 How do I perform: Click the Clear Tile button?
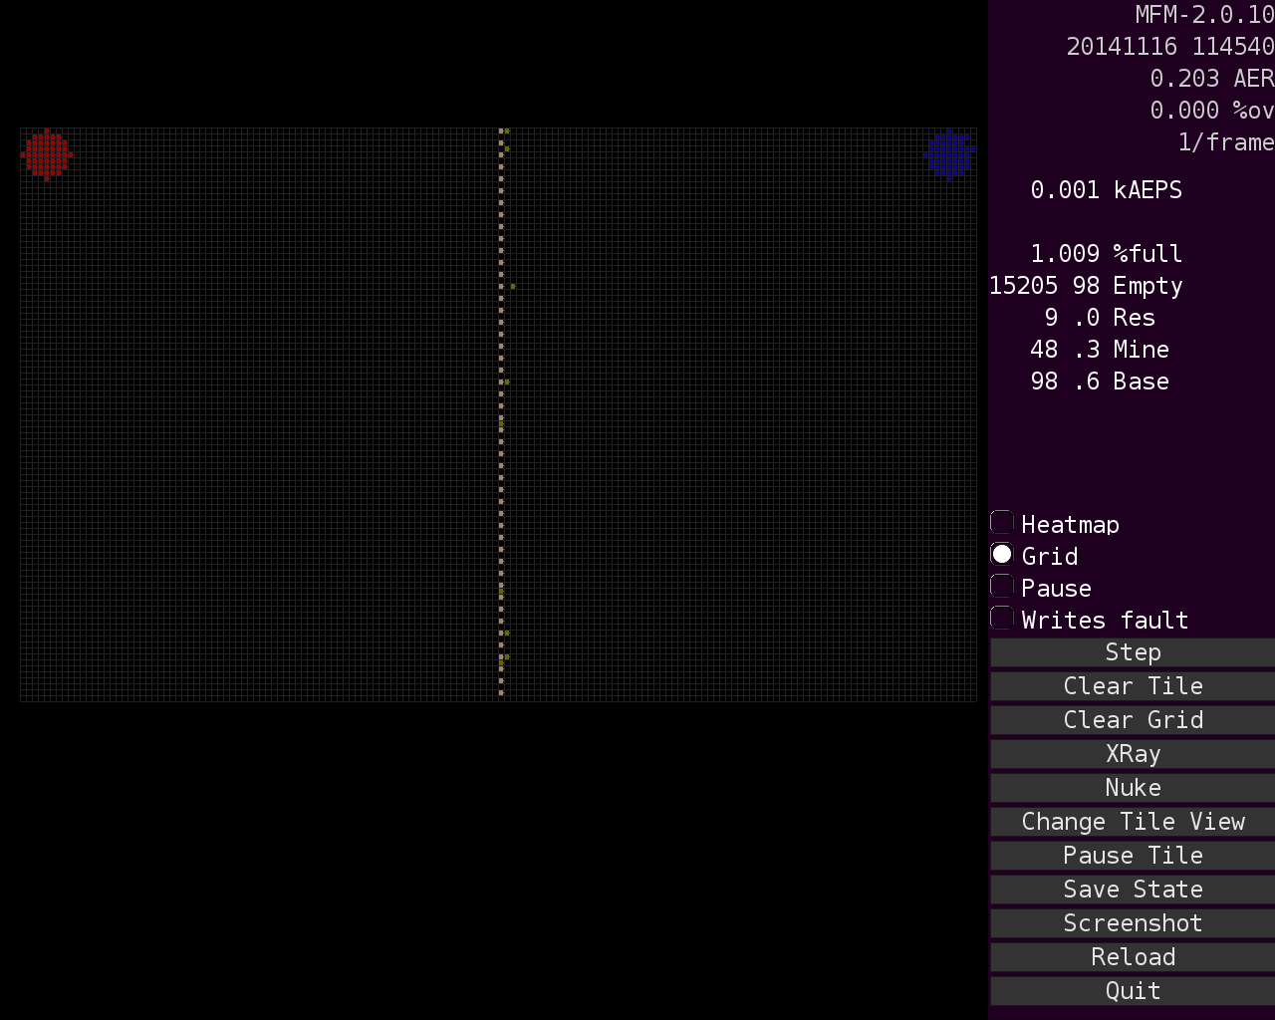pos(1133,686)
